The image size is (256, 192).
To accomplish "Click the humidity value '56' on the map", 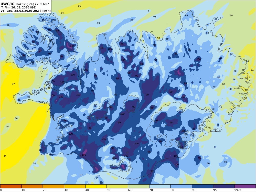I will [79, 6].
